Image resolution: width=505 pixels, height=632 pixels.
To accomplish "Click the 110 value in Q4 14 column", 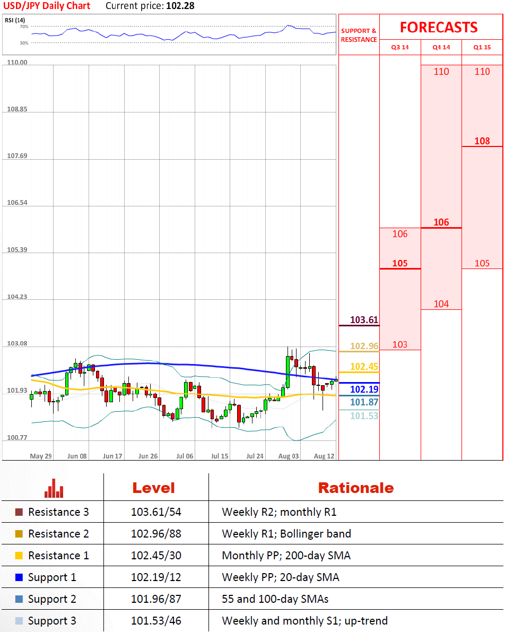I will point(441,72).
